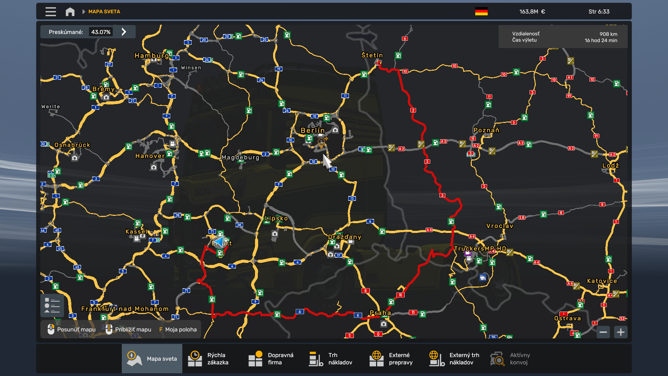Screen dimensions: 668x376
Task: Open the main hamburger menu
Action: [x=50, y=11]
